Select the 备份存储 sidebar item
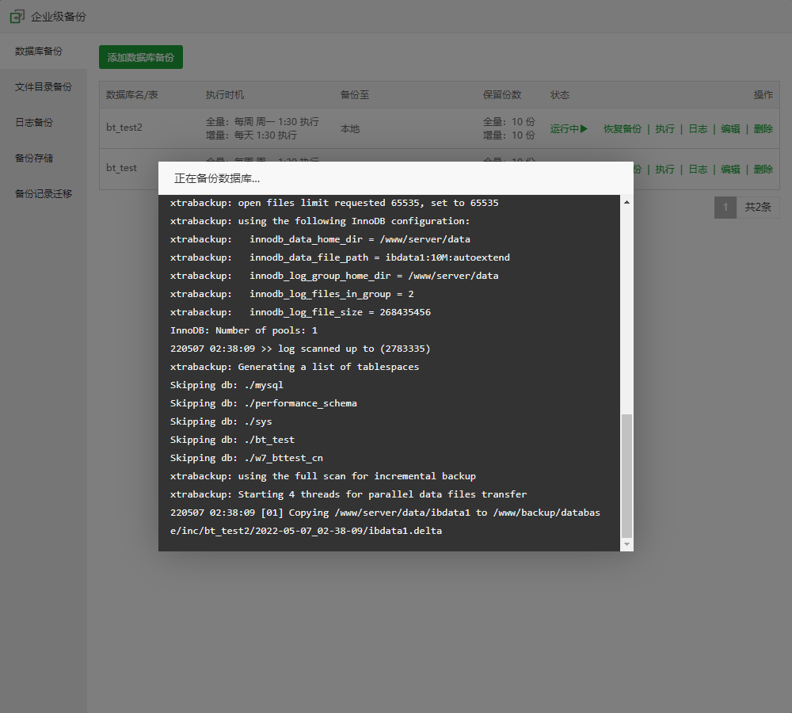The width and height of the screenshot is (792, 713). 34,158
